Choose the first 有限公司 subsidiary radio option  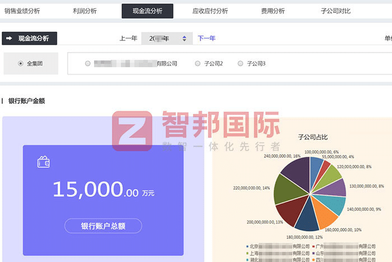coord(87,64)
